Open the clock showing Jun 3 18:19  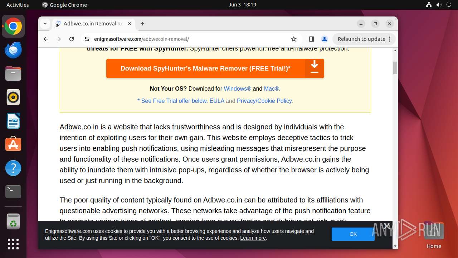click(x=242, y=5)
